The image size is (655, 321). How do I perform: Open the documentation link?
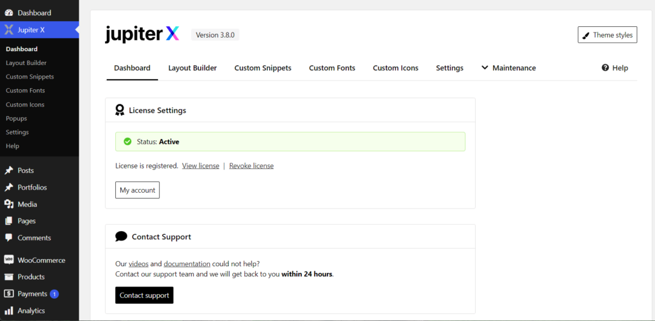(187, 264)
